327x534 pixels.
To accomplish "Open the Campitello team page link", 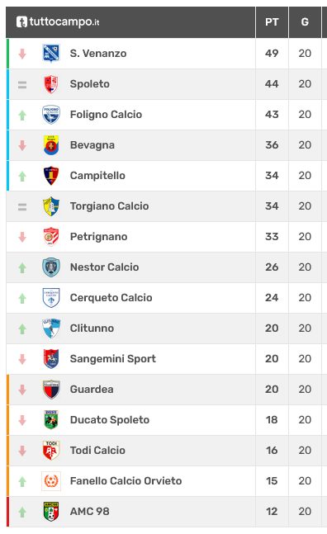I will click(97, 176).
